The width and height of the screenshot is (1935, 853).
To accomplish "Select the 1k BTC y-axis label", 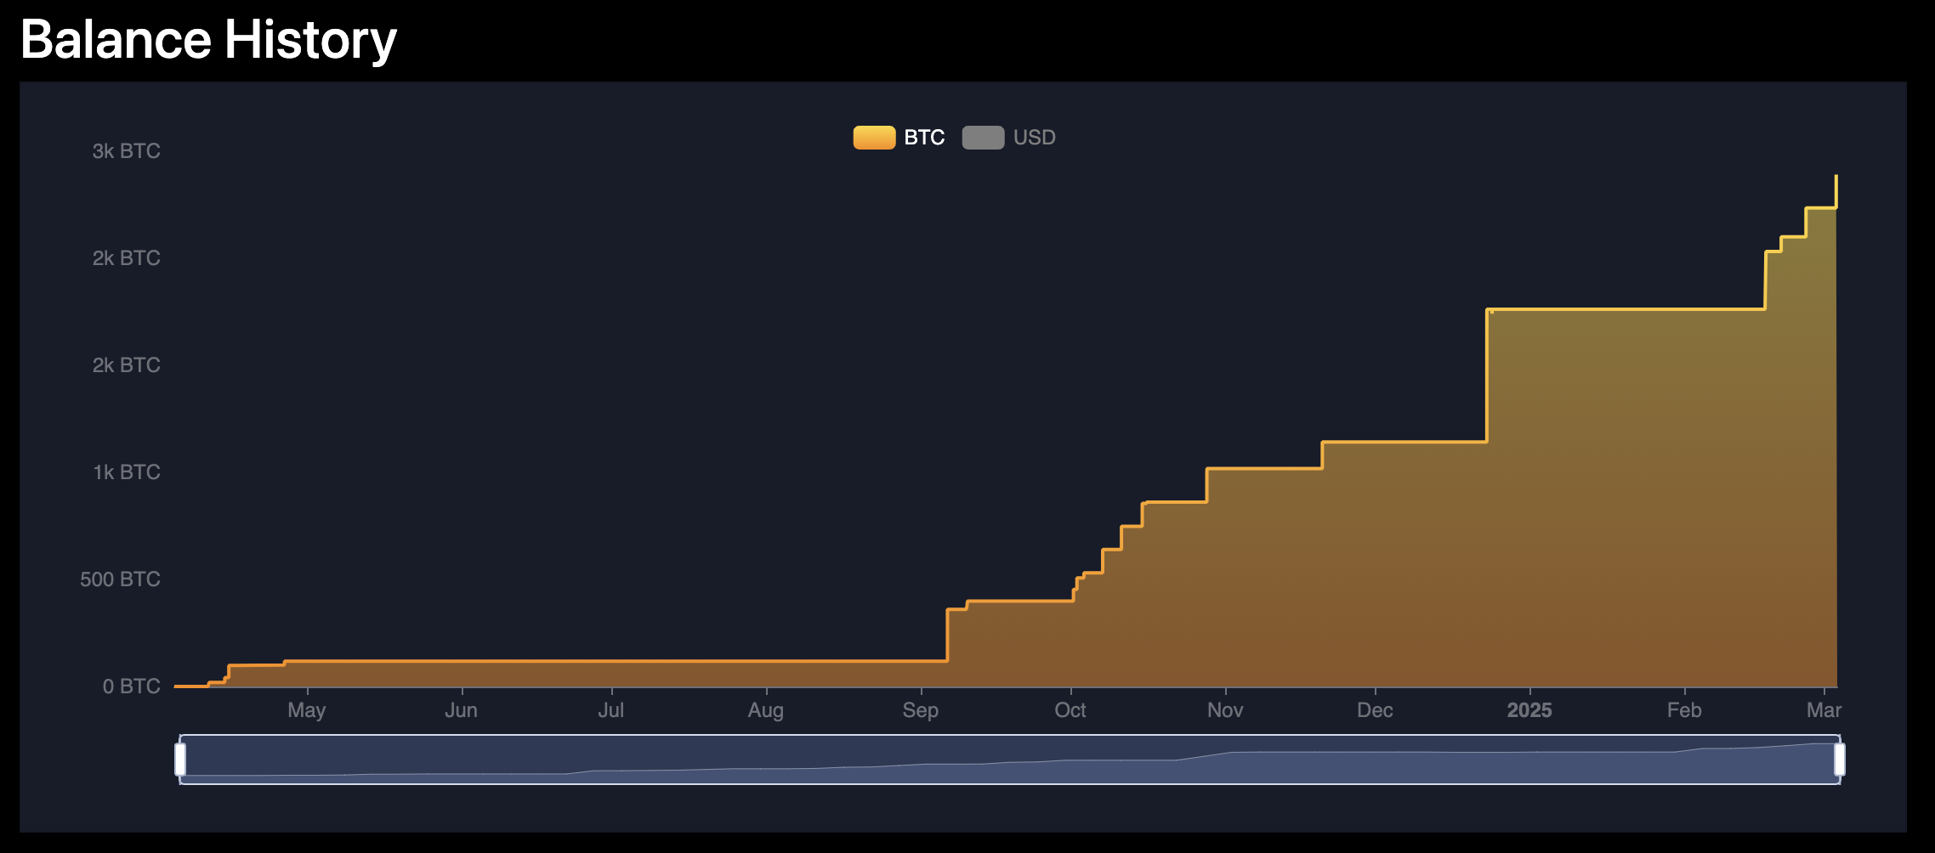I will (126, 472).
